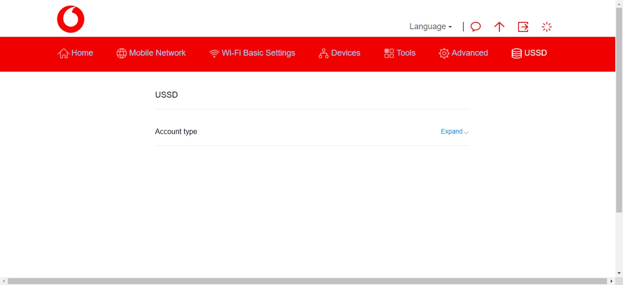
Task: Click the Expand link next to Account type
Action: pos(451,131)
